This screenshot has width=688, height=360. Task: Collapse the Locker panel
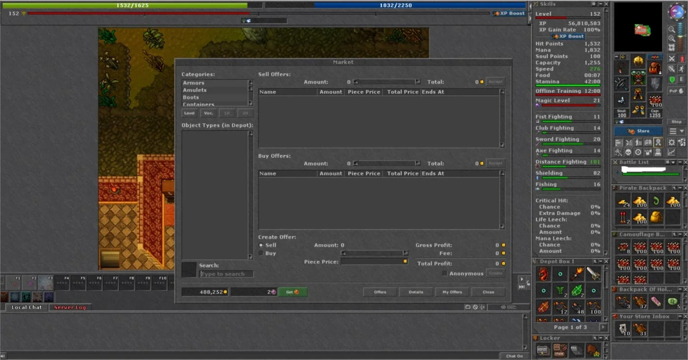point(601,338)
